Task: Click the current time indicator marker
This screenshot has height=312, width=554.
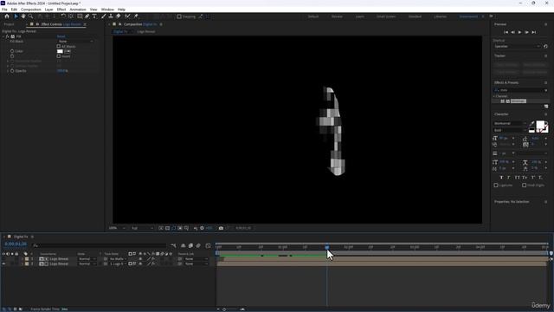Action: [327, 247]
